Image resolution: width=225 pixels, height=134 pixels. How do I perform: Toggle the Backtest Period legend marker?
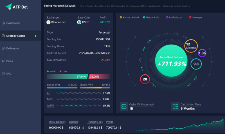pyautogui.click(x=121, y=17)
